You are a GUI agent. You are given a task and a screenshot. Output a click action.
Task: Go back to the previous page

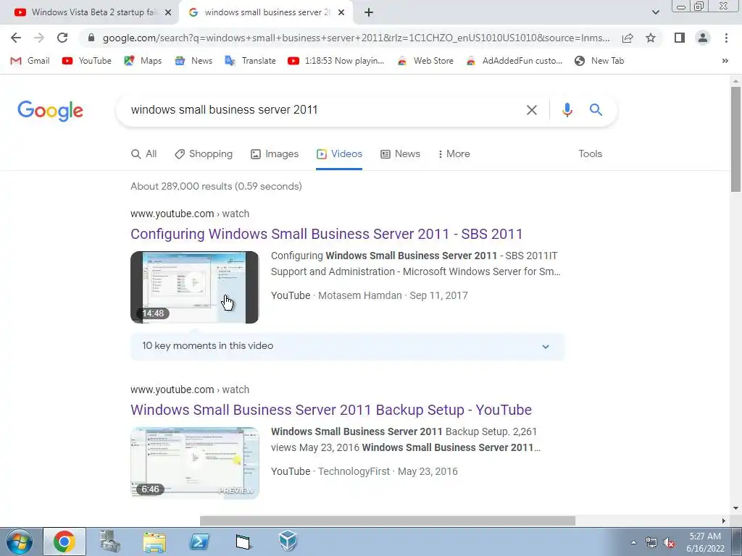(16, 38)
